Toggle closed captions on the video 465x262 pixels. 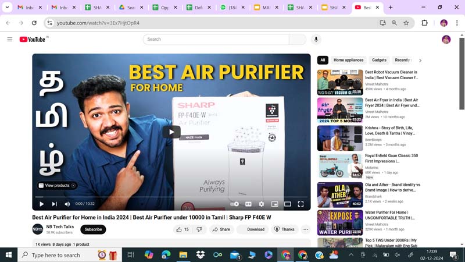tap(248, 204)
